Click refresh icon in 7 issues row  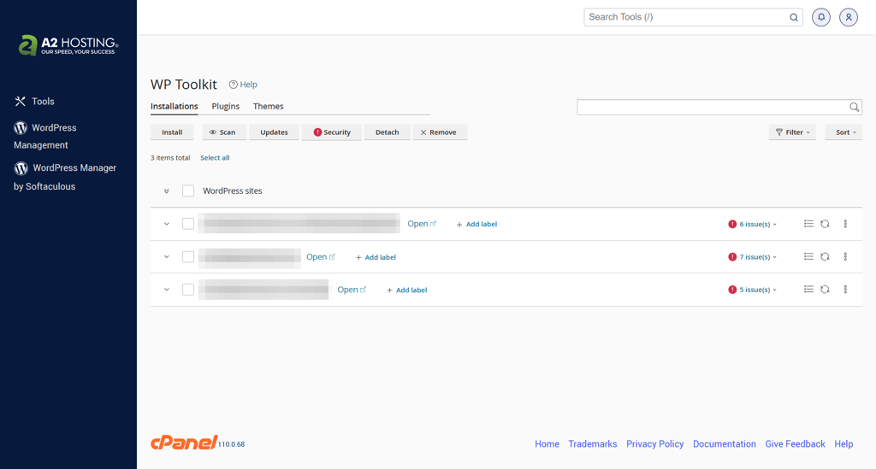(825, 256)
